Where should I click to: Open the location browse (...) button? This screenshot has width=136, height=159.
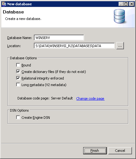(x=120, y=46)
